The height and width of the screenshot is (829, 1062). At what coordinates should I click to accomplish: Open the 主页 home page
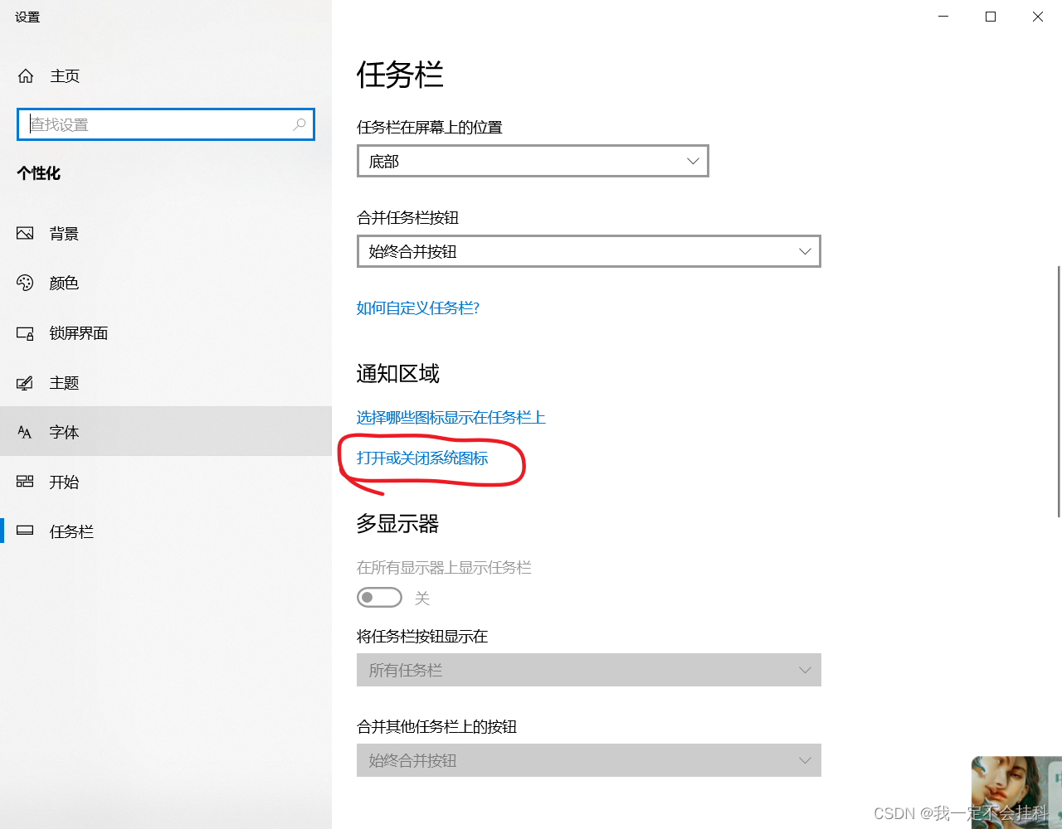click(x=166, y=76)
